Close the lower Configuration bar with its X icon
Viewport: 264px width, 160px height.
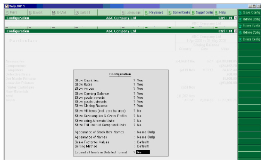(x=235, y=31)
